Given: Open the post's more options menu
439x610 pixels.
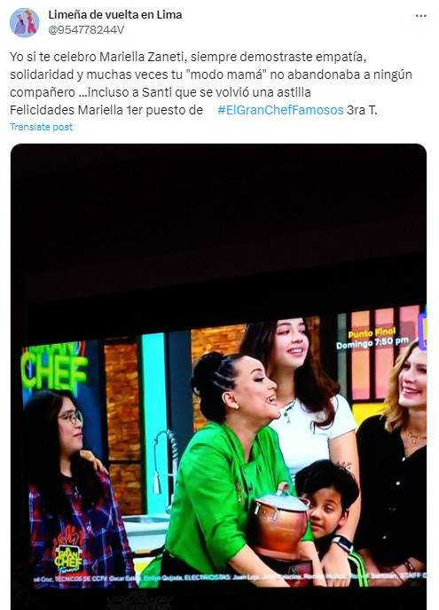Looking at the screenshot, I should coord(420,16).
